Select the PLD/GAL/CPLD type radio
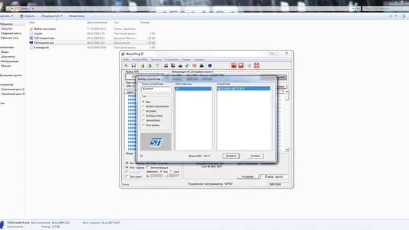 point(143,116)
